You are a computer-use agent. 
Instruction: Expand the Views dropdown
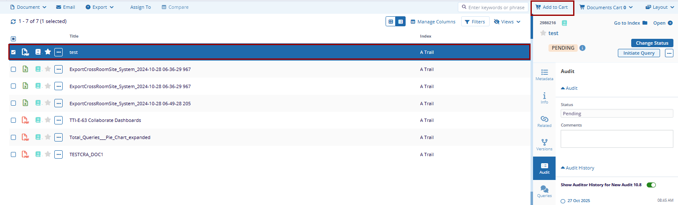pyautogui.click(x=507, y=22)
